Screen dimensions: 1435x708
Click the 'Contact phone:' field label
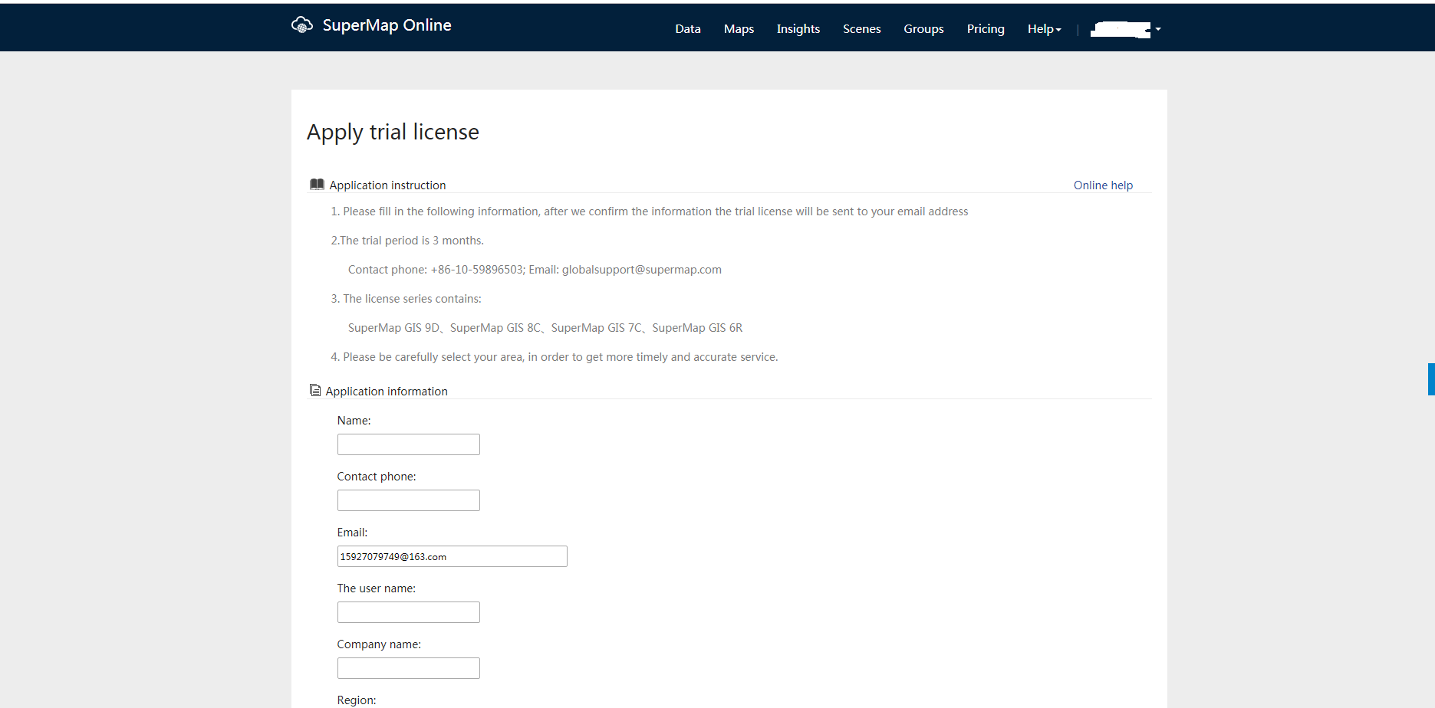click(377, 477)
